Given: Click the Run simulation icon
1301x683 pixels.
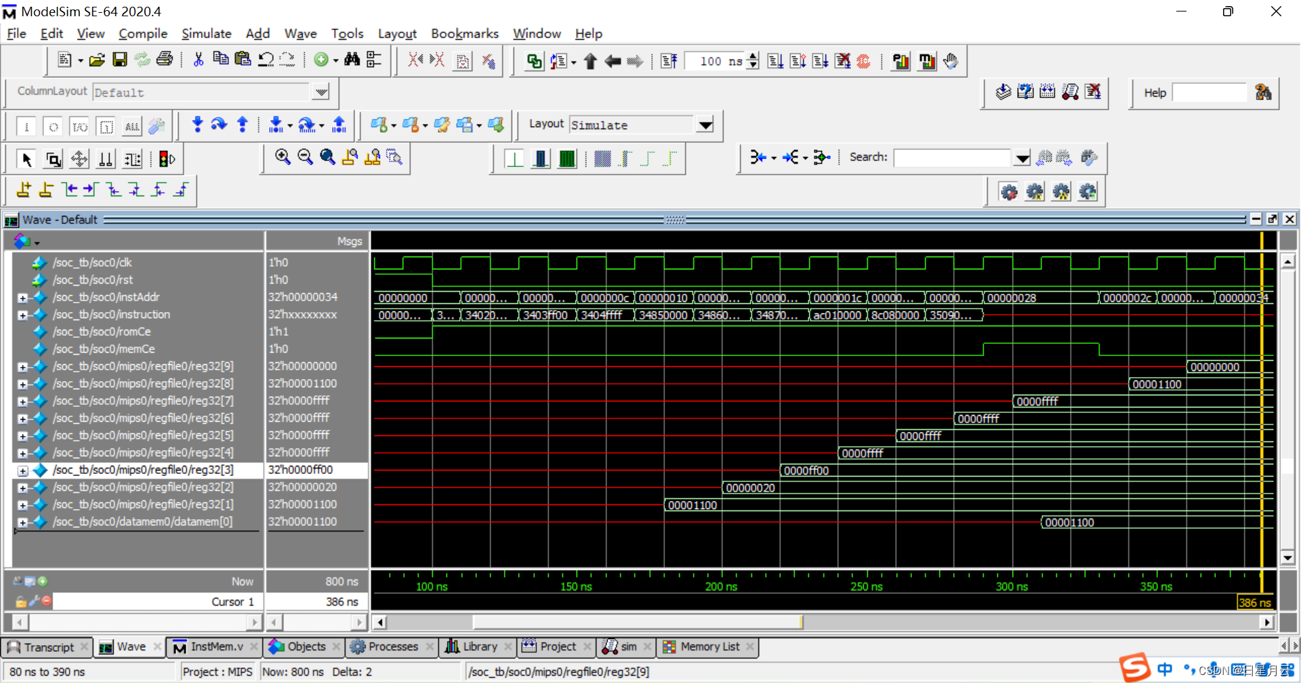Looking at the screenshot, I should point(776,61).
